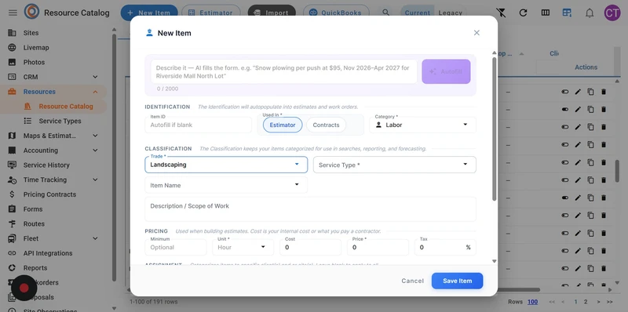This screenshot has width=628, height=312.
Task: Open the table settings icon beside the bell
Action: (x=567, y=13)
